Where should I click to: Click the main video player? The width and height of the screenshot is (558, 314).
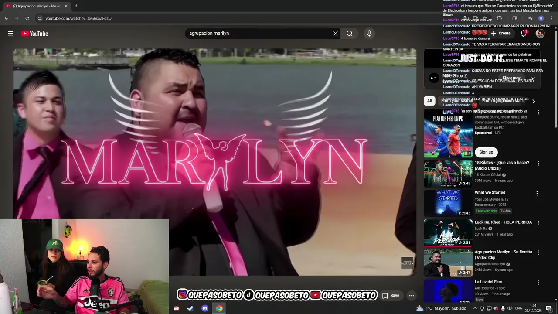pos(214,162)
